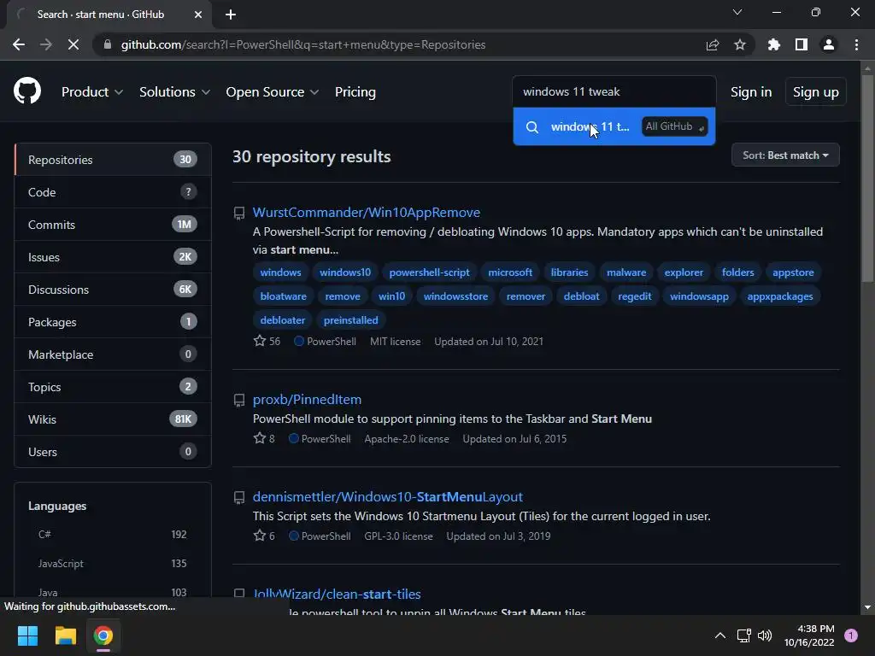Screen dimensions: 875x656
Task: Click the GitHub search input field
Action: pos(614,91)
